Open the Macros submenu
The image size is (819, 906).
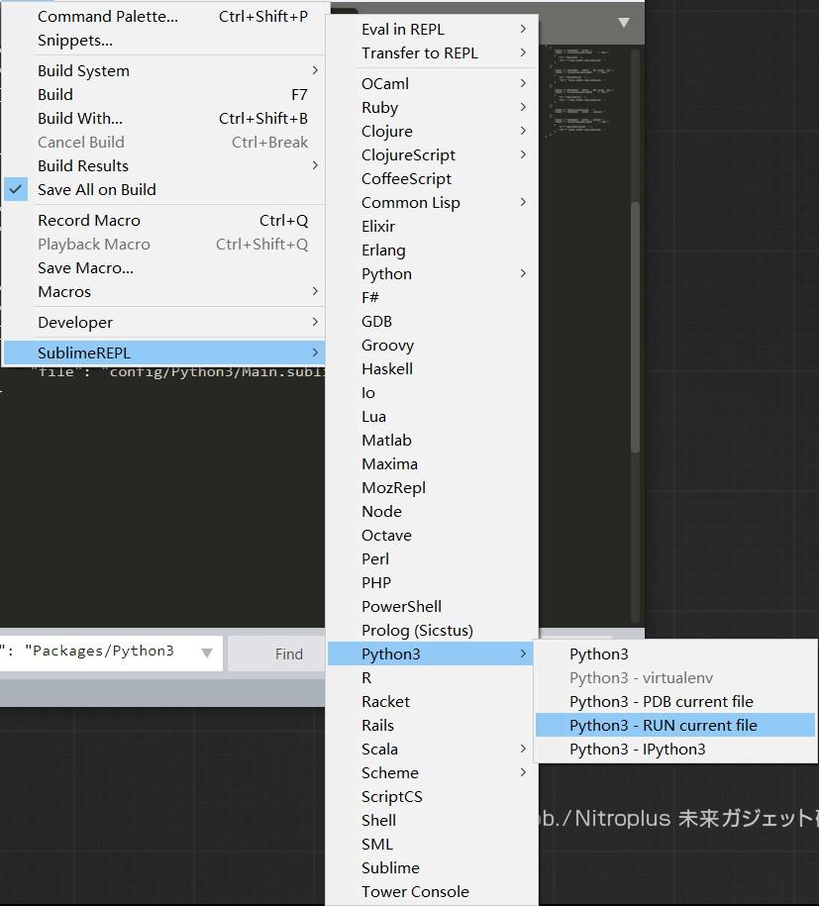pyautogui.click(x=64, y=291)
